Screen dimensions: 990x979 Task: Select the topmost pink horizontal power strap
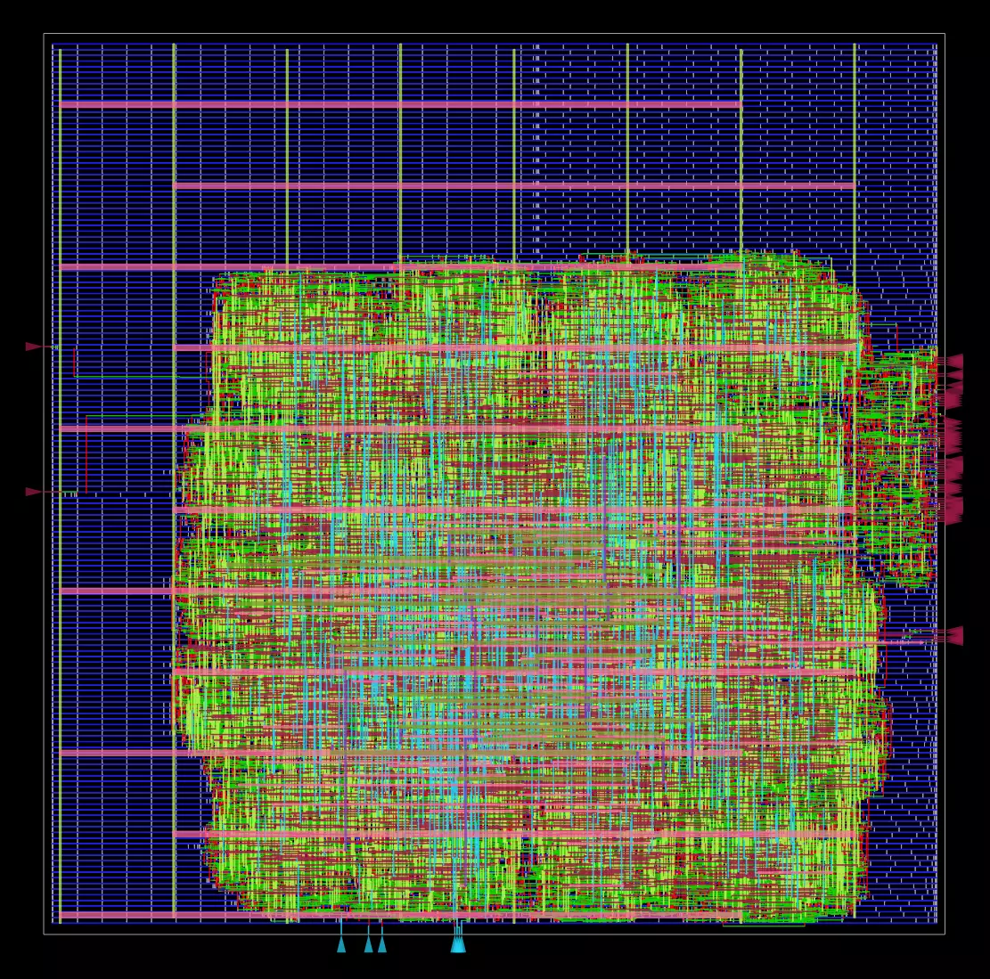click(x=400, y=104)
